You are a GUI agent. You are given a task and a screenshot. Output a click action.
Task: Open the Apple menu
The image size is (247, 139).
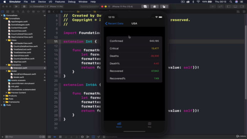coord(5,2)
